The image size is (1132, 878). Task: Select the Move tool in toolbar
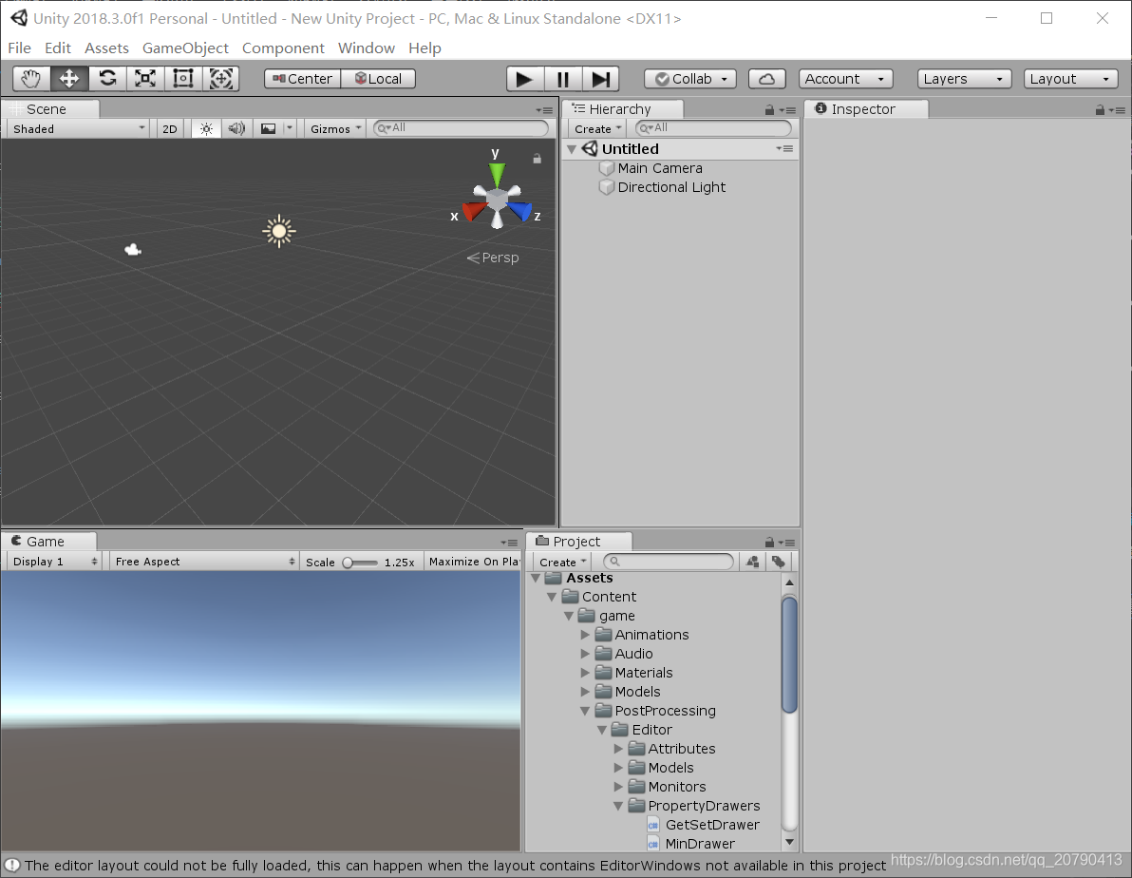pyautogui.click(x=69, y=78)
